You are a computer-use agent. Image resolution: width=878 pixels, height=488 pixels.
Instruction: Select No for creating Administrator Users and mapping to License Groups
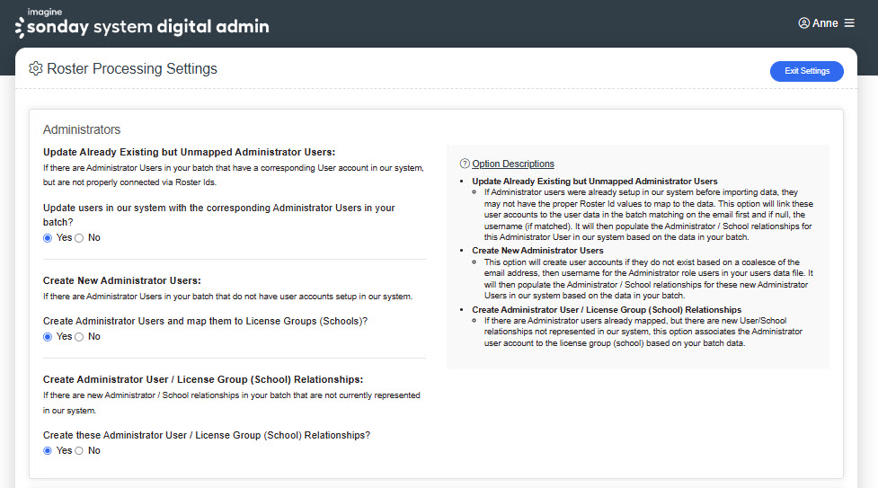click(79, 337)
